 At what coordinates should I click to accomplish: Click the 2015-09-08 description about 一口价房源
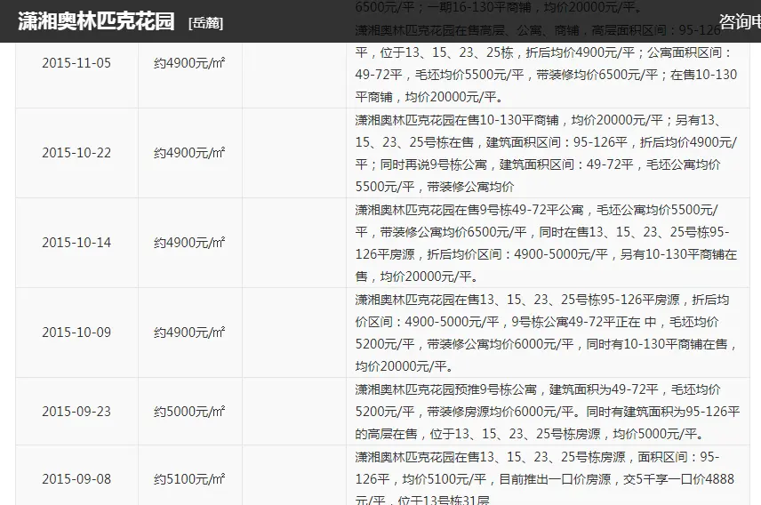click(x=544, y=478)
